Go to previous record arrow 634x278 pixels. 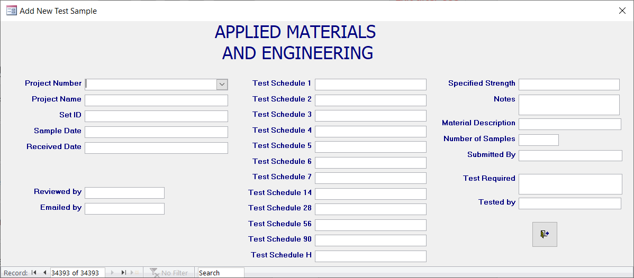tap(44, 273)
